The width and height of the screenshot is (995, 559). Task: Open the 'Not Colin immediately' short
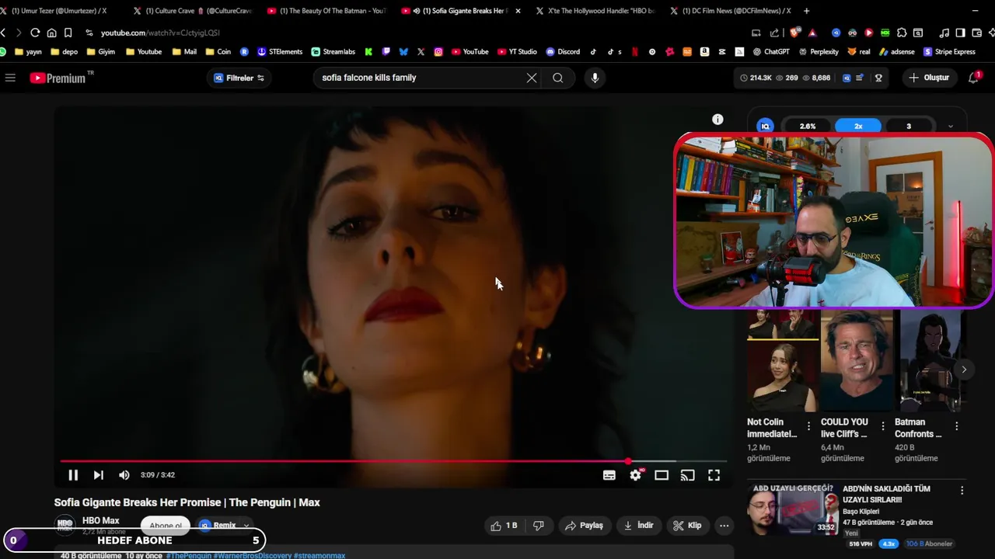click(782, 361)
